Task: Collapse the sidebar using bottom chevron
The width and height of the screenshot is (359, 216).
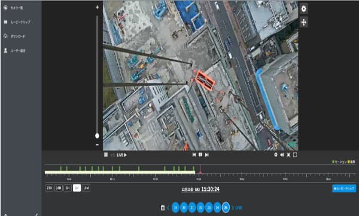Action: point(36,215)
